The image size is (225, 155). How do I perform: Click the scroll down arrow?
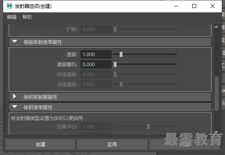coord(216,132)
